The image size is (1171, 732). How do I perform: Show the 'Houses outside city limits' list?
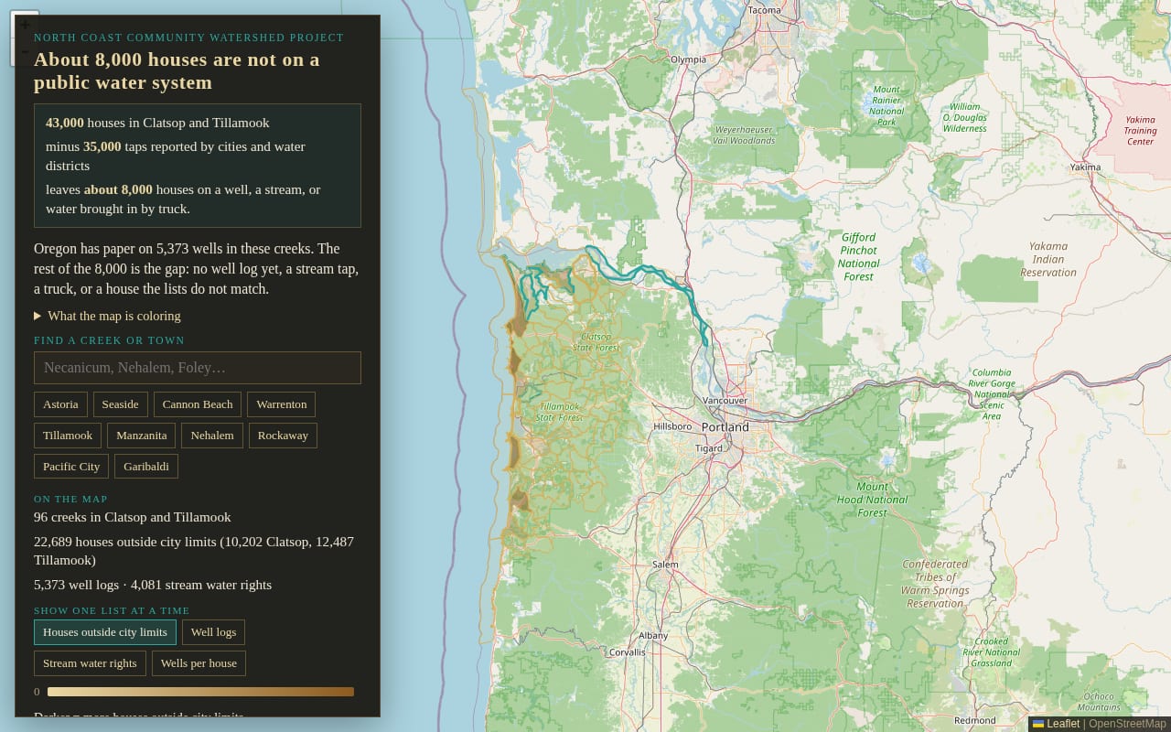point(105,632)
